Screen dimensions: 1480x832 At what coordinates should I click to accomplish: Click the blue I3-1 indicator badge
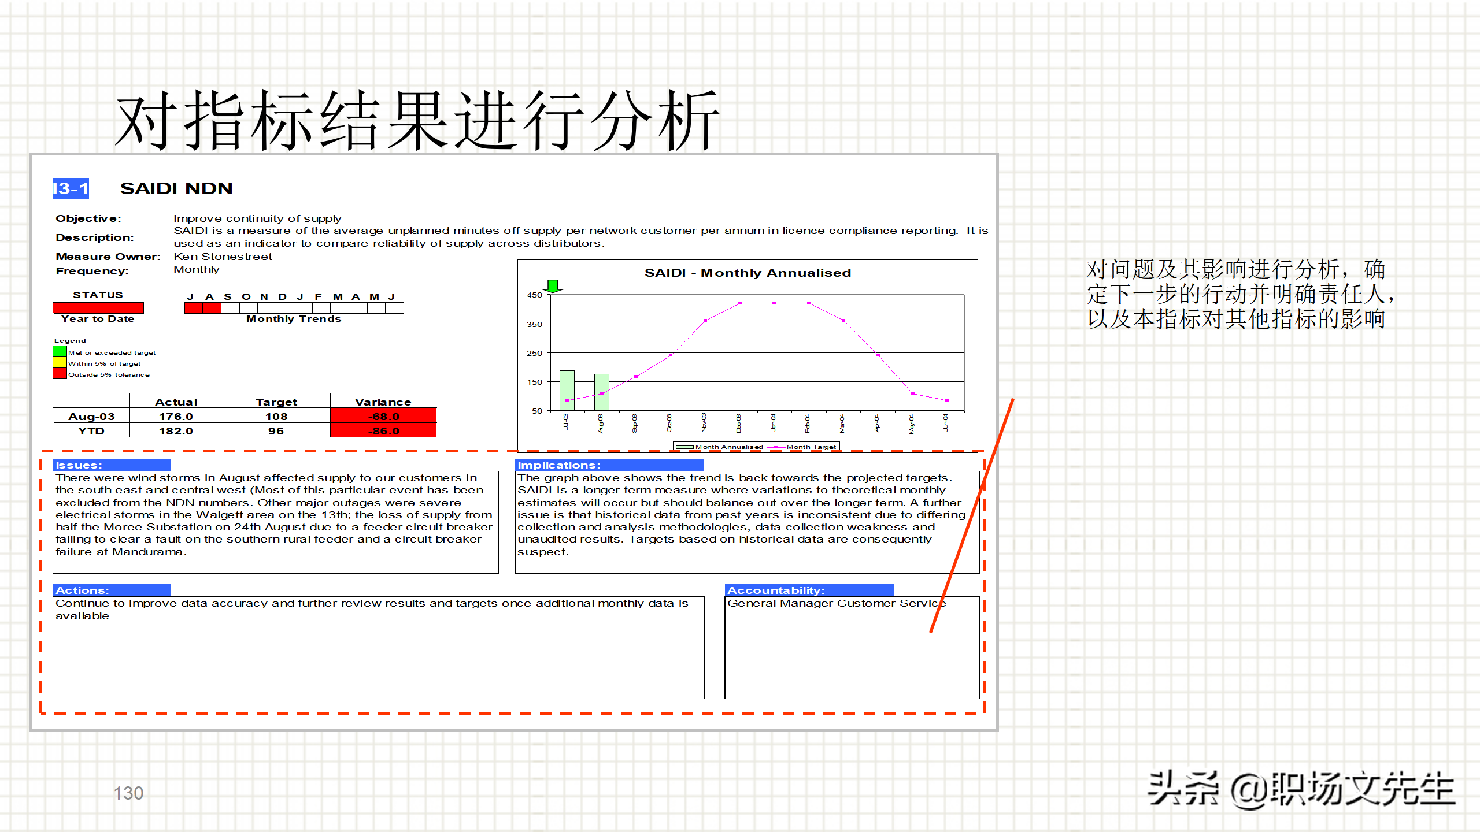(x=71, y=188)
